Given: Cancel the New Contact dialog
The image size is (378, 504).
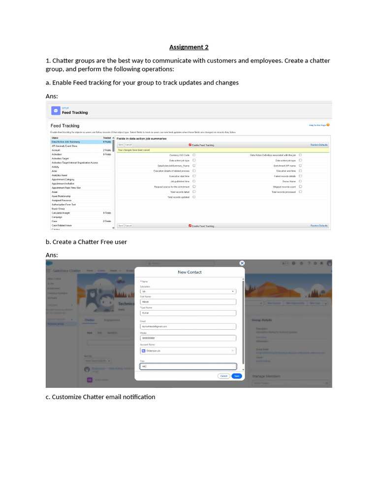Looking at the screenshot, I should 224,376.
